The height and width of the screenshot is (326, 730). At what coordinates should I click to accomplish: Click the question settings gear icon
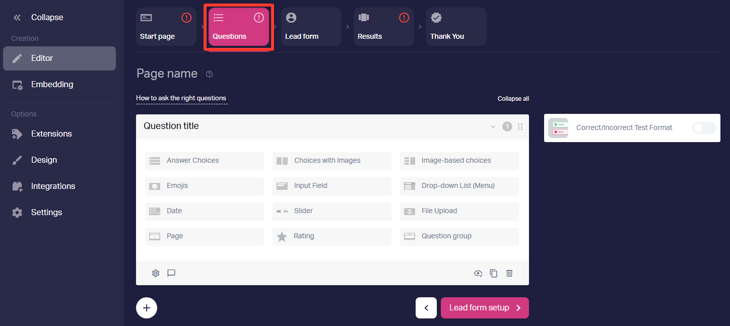(x=156, y=273)
